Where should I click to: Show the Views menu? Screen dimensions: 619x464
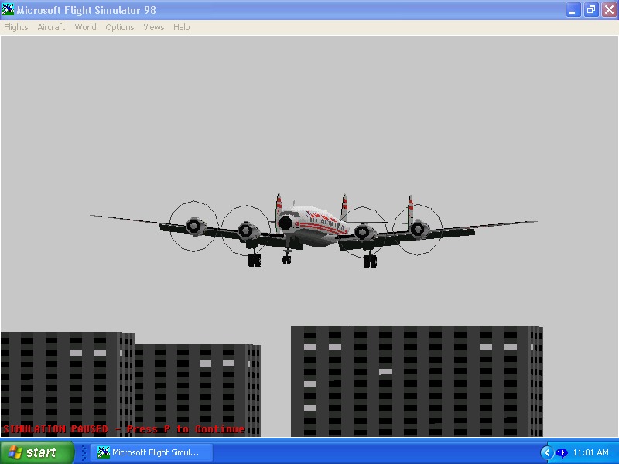(x=153, y=27)
